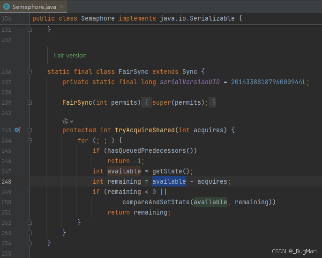Click the 'serialVersionUID' field name

click(190, 82)
